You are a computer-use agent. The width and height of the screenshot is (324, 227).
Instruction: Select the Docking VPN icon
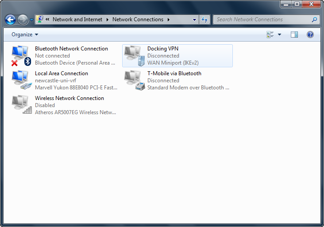coord(134,56)
